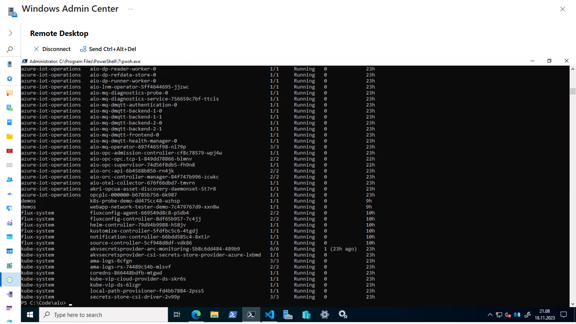The height and width of the screenshot is (324, 576).
Task: Open the Events book icon
Action: 10,122
